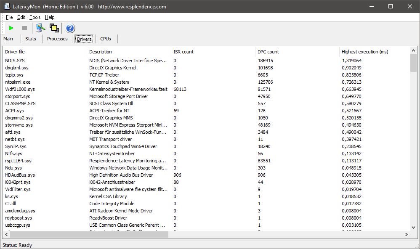Sort by the DPC count column header
The image size is (420, 249).
tap(268, 52)
